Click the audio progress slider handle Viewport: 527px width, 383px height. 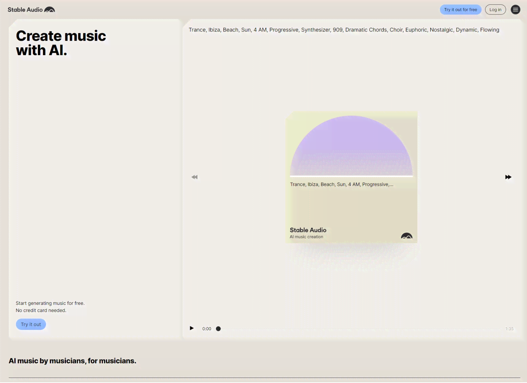[218, 329]
